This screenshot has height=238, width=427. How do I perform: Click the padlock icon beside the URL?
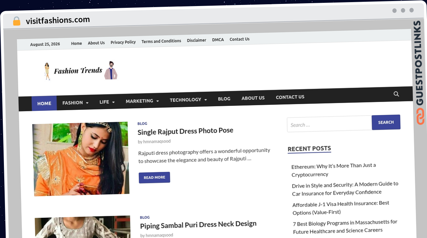pos(16,21)
